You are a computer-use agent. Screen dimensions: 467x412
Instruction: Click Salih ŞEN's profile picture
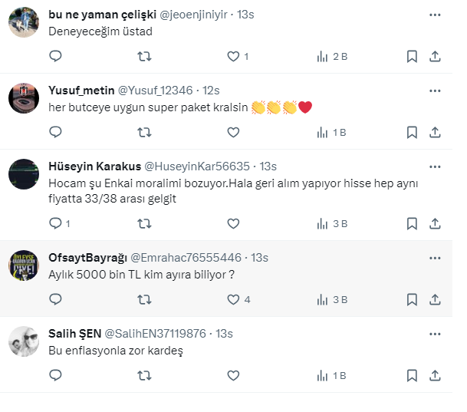(x=24, y=341)
